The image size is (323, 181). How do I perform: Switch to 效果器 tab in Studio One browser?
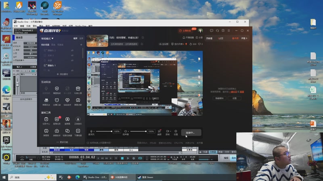[213, 152]
